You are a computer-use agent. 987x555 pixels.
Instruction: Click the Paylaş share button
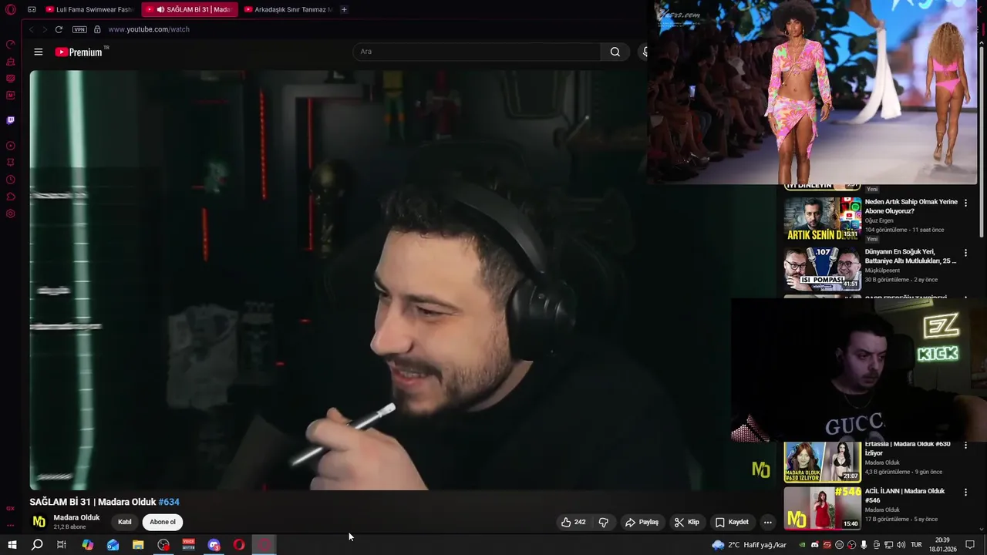tap(642, 522)
